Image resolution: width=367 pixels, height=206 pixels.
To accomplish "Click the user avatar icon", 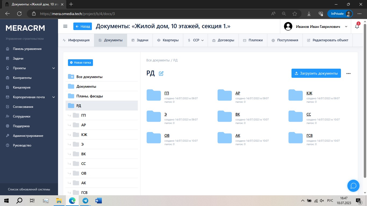I will 288,27.
